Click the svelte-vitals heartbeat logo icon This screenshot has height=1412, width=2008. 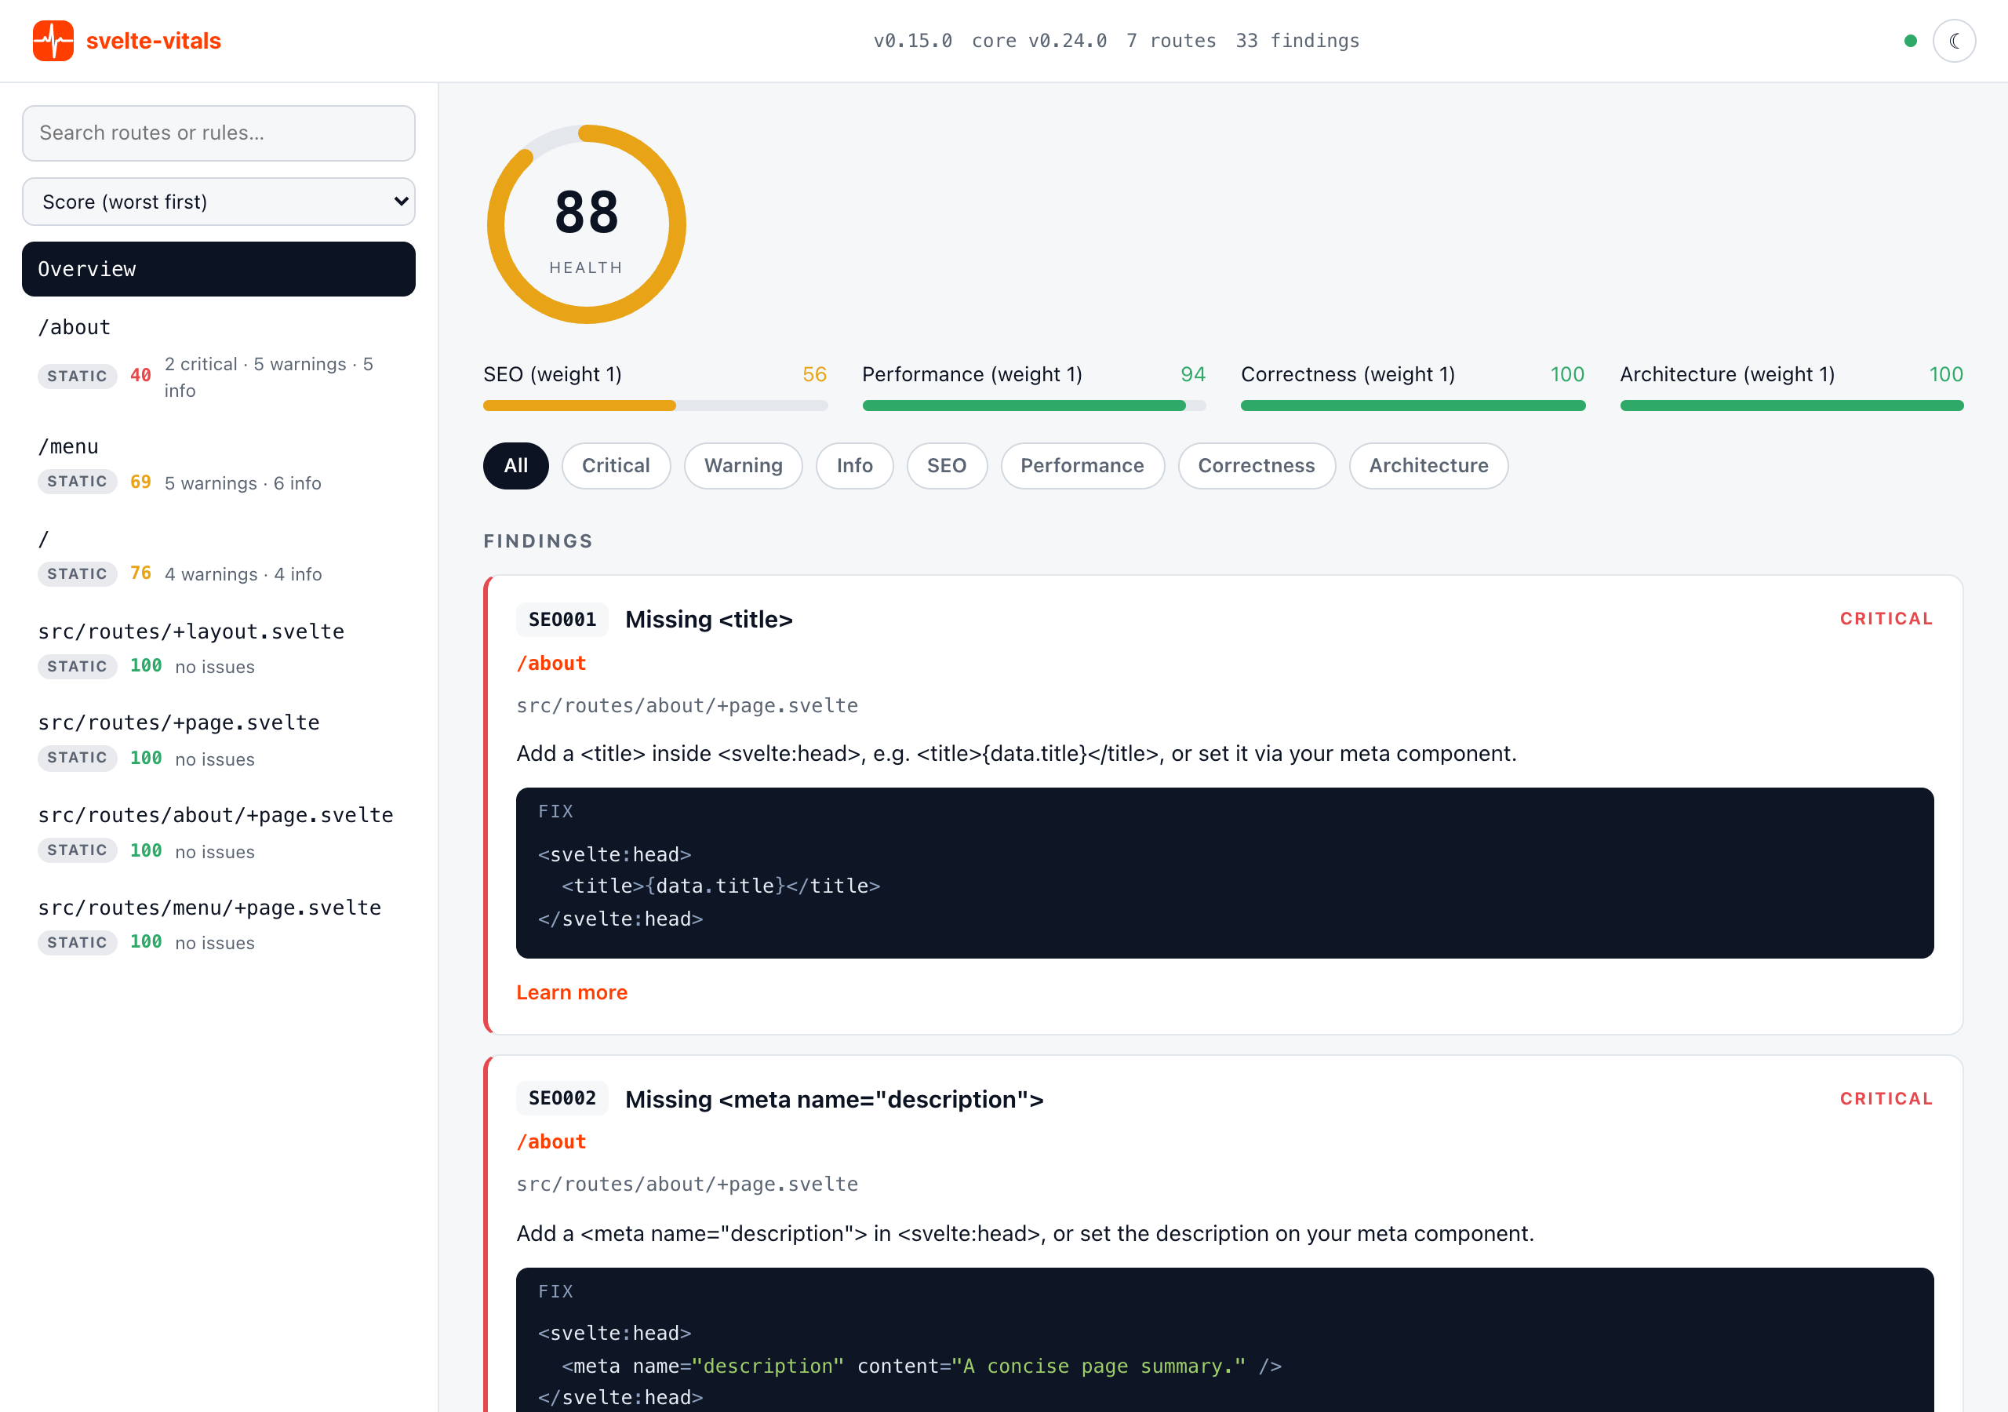point(53,41)
